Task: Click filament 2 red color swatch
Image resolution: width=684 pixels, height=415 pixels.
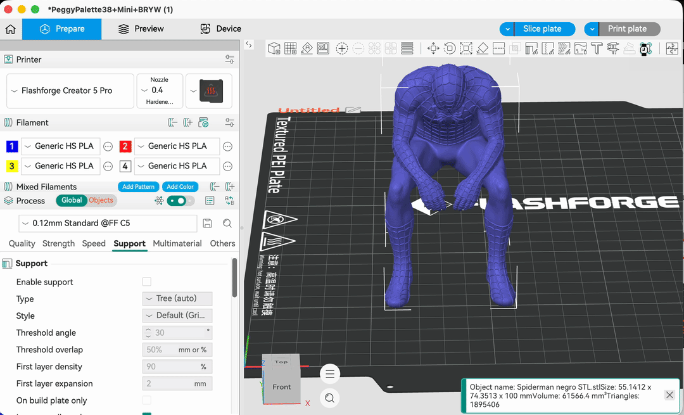Action: tap(125, 146)
